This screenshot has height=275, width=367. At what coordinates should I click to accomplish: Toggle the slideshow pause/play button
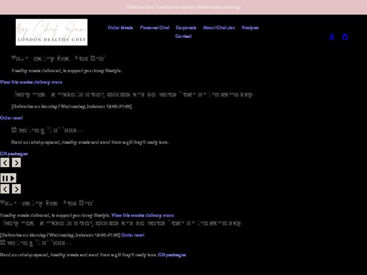click(x=8, y=178)
